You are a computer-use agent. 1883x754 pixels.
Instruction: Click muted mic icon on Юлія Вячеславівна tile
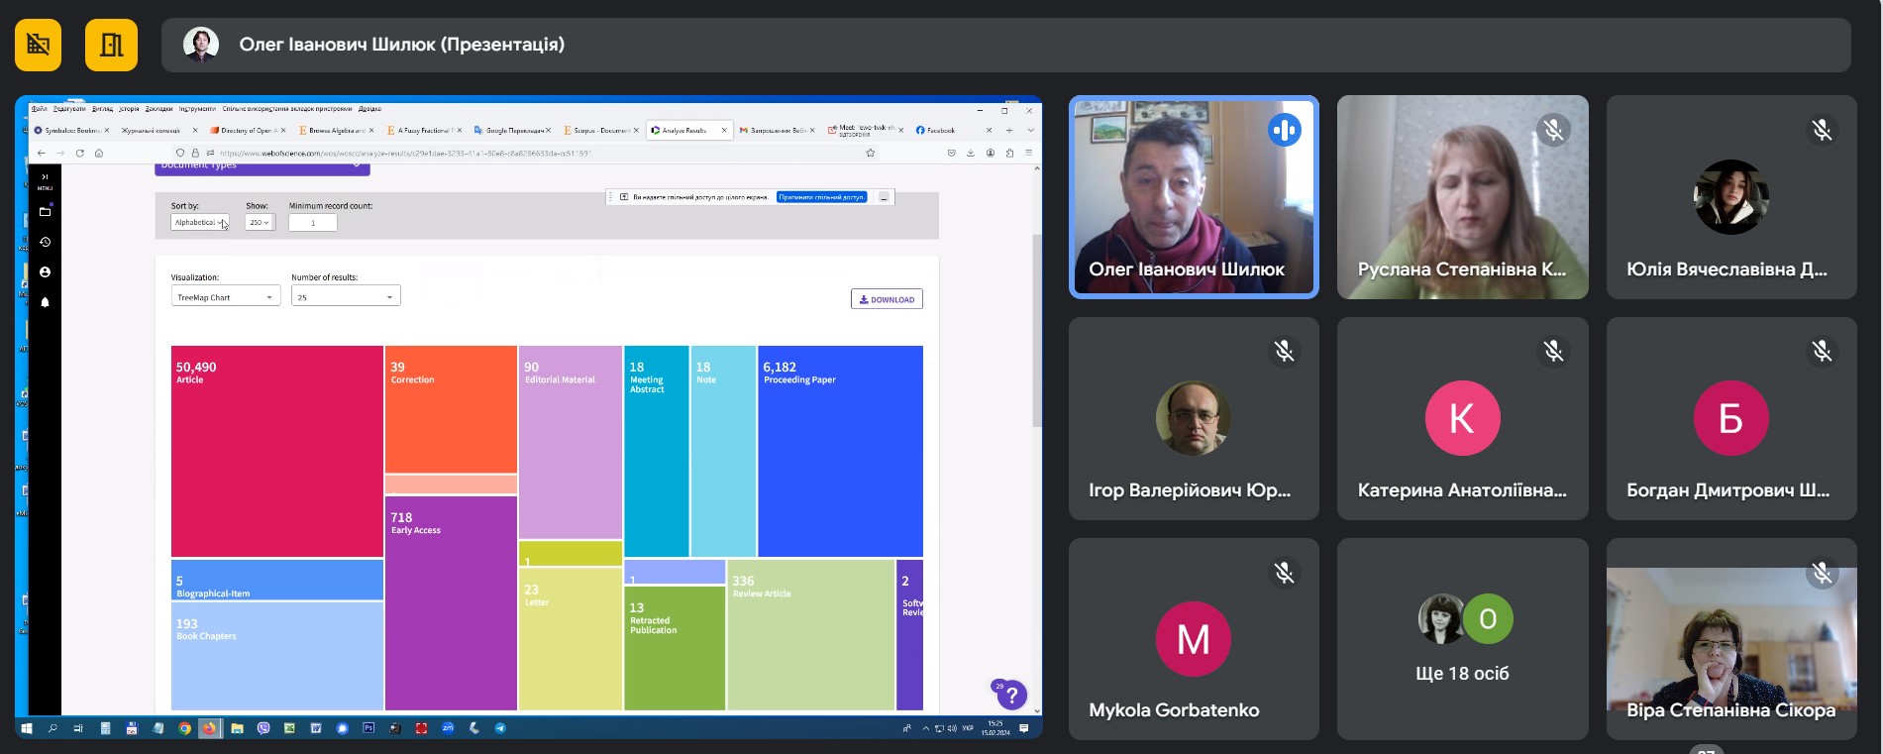click(1822, 130)
